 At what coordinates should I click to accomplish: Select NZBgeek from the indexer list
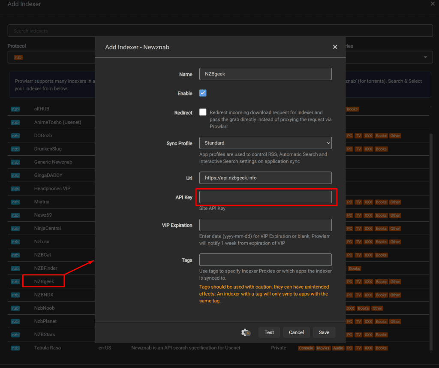(x=44, y=281)
